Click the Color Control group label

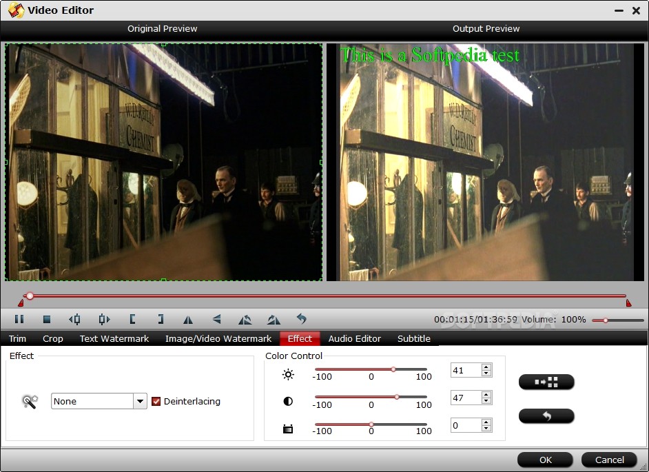pyautogui.click(x=294, y=356)
